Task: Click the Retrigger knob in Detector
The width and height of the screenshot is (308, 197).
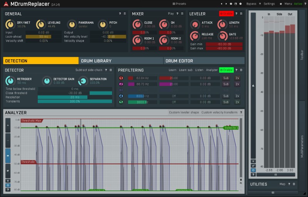Action: pos(10,81)
